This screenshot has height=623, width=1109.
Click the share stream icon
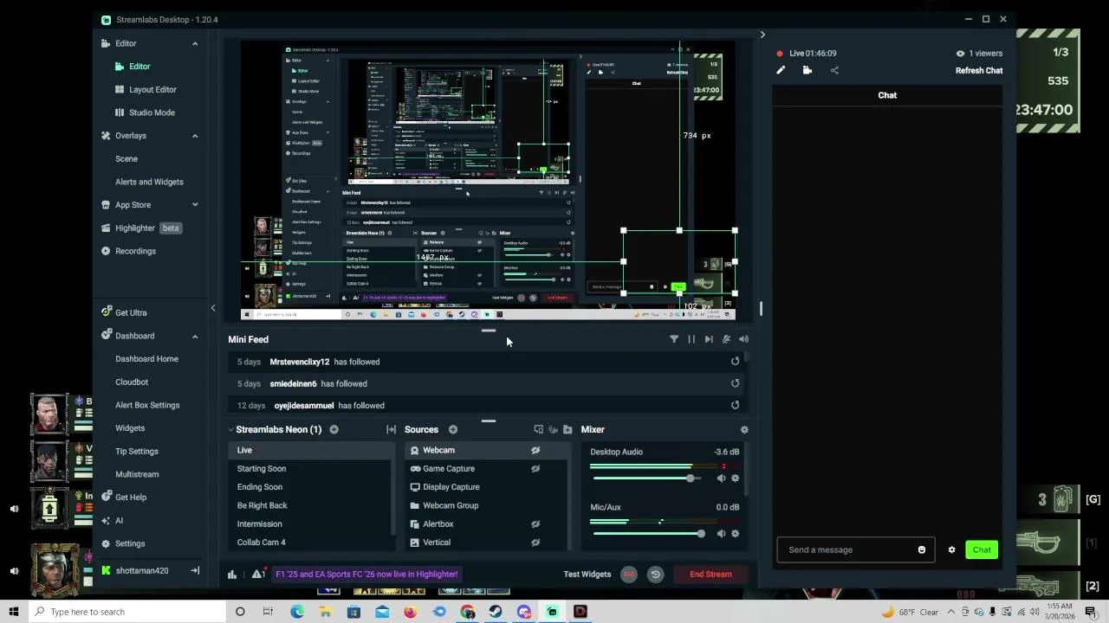[834, 71]
